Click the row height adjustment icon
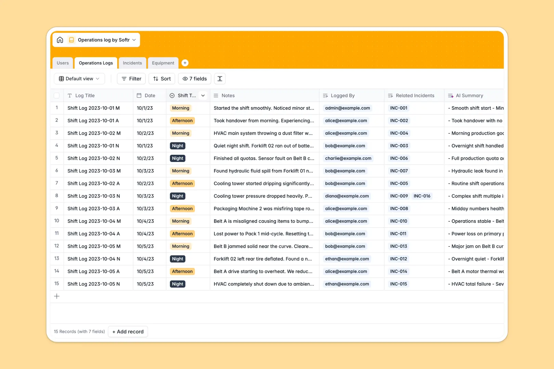Viewport: 554px width, 369px height. click(220, 79)
